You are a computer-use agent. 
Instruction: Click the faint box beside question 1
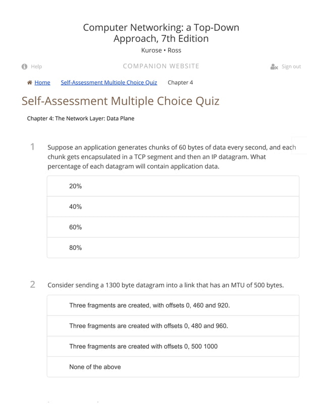pos(299,145)
